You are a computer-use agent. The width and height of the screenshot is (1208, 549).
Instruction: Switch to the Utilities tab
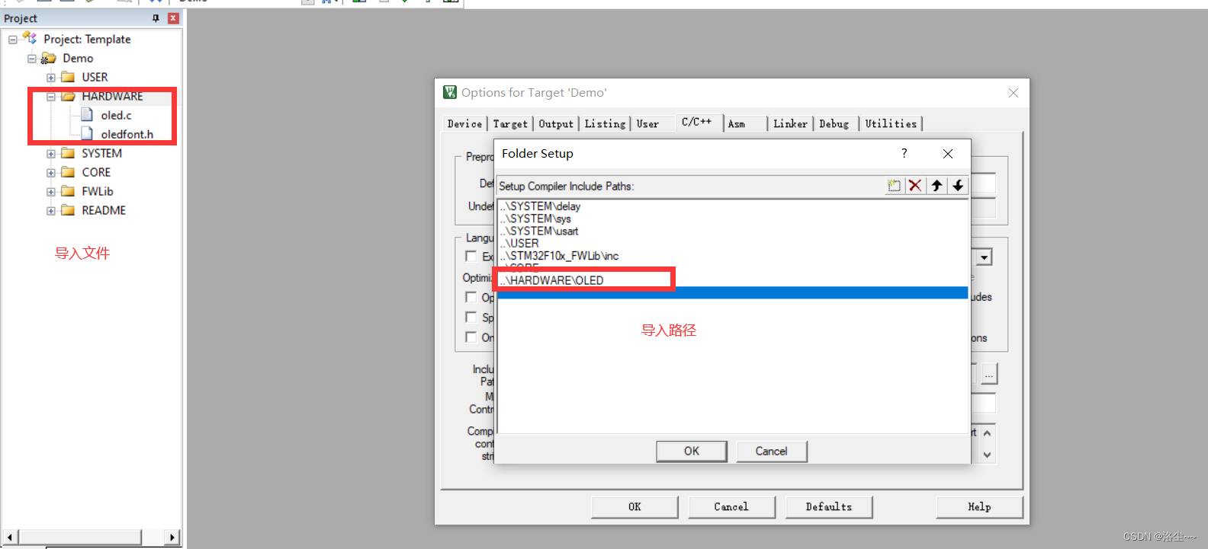point(891,124)
